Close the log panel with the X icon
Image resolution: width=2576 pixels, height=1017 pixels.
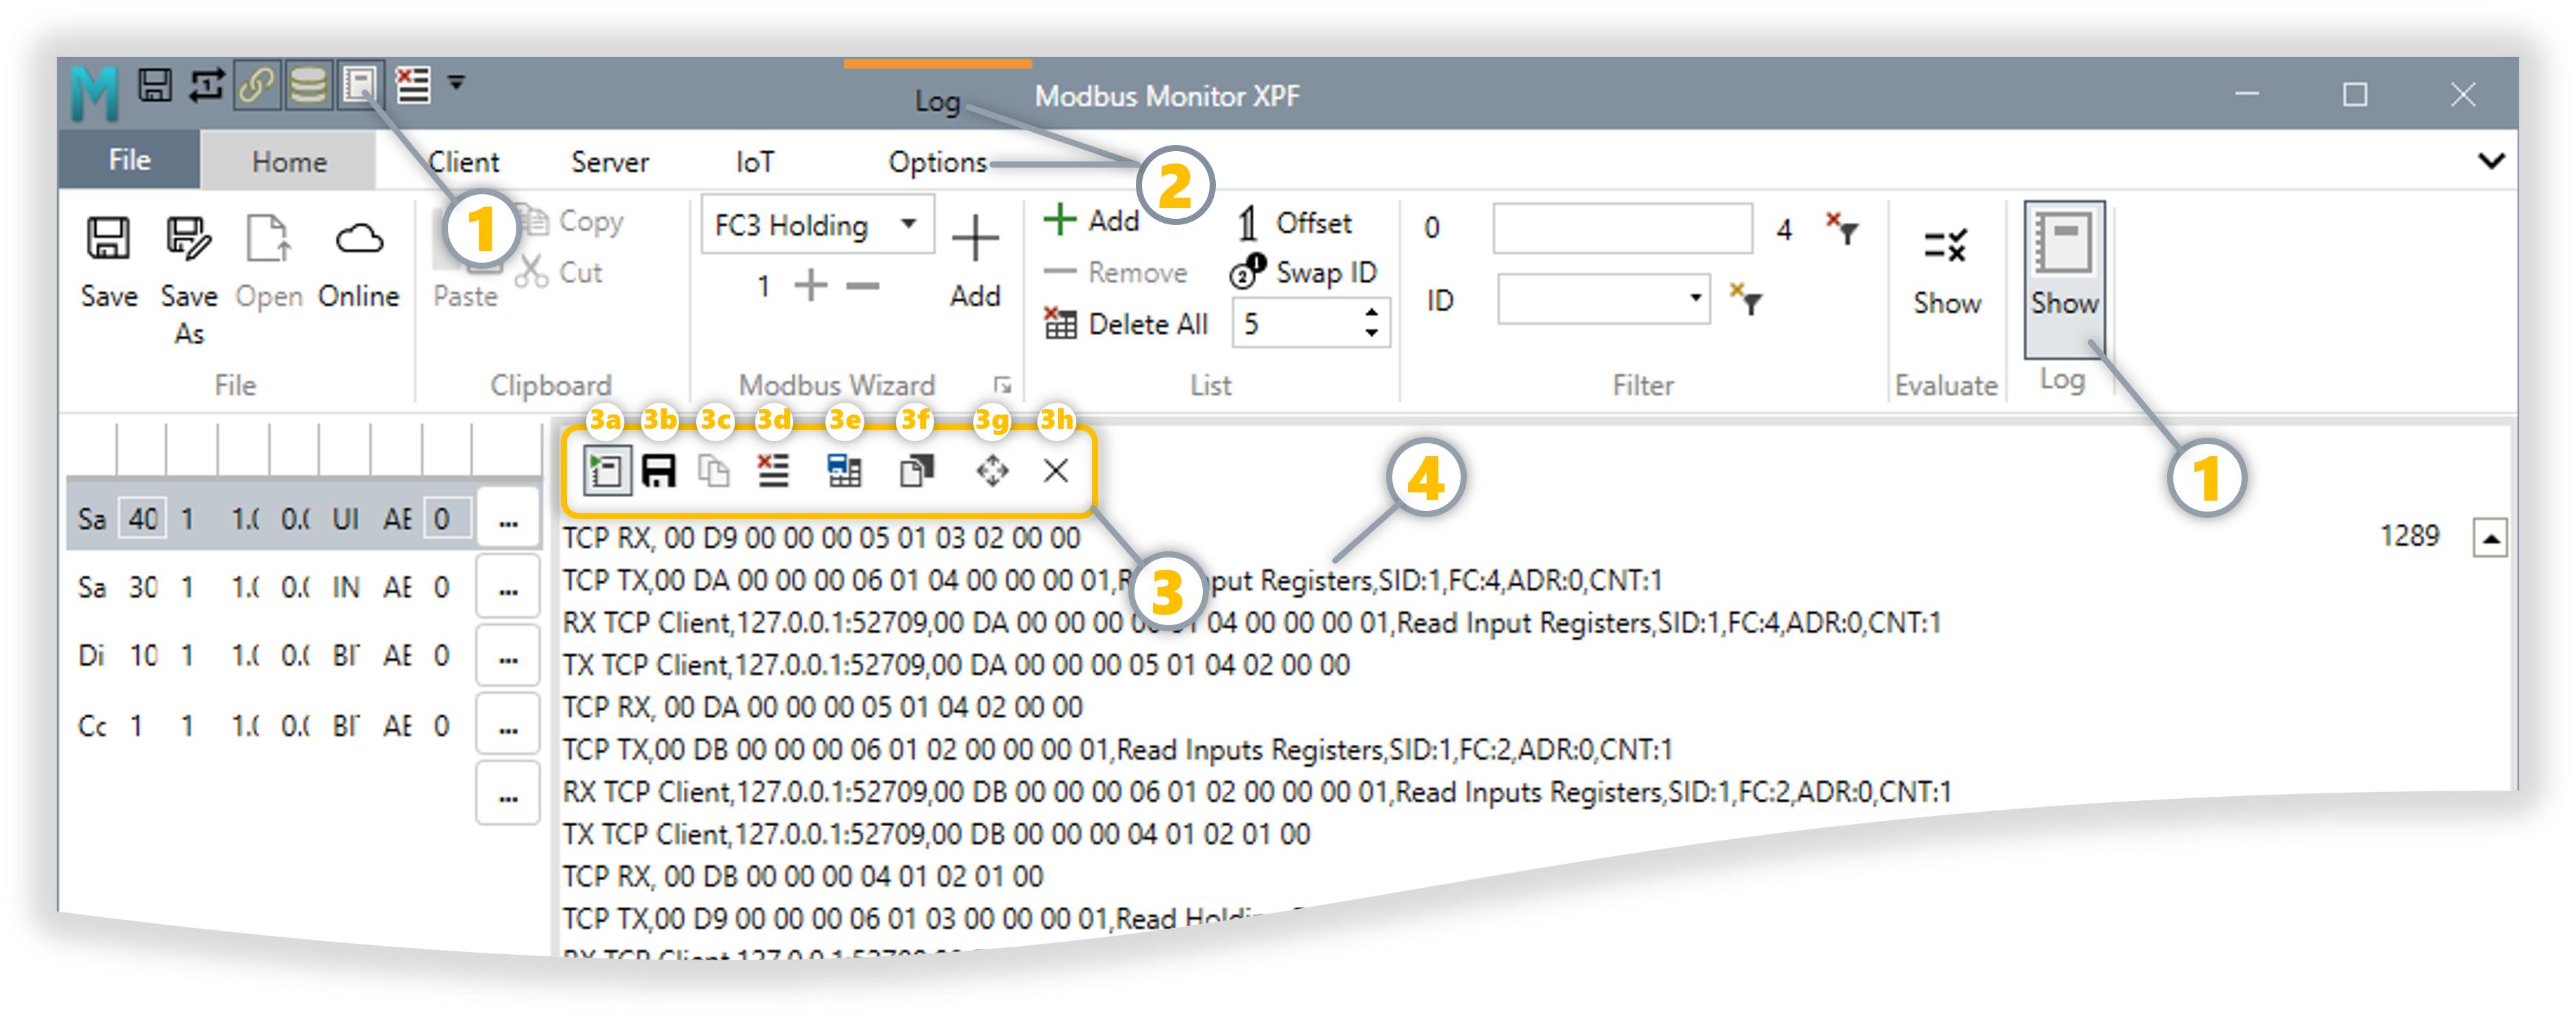coord(1055,470)
